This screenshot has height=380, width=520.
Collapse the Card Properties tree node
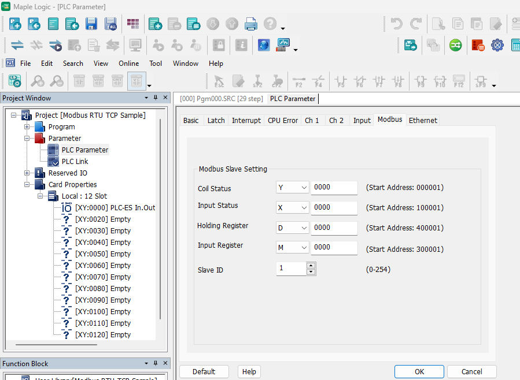click(x=27, y=184)
